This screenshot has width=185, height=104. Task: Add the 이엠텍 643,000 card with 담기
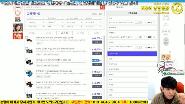click(97, 75)
